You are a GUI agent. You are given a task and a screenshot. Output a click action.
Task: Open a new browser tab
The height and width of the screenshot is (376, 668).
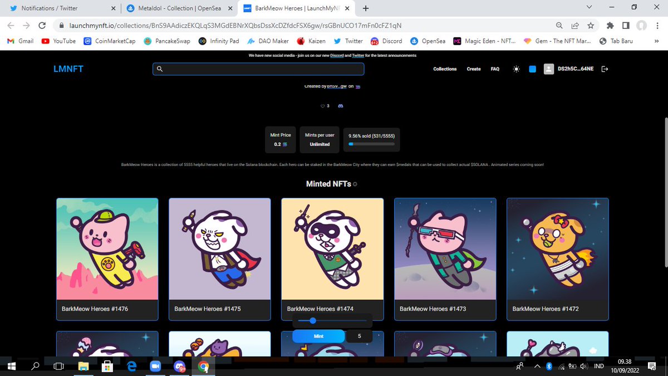pos(366,8)
